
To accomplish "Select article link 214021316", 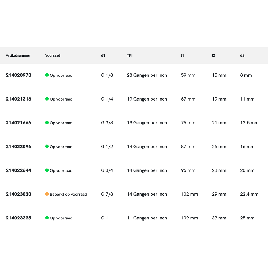I will pos(18,99).
